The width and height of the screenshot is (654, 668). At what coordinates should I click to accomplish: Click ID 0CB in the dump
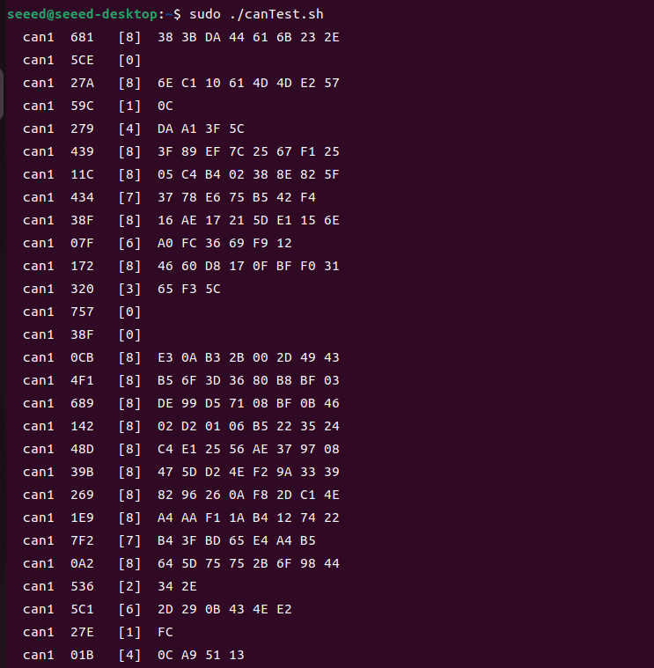coord(82,358)
